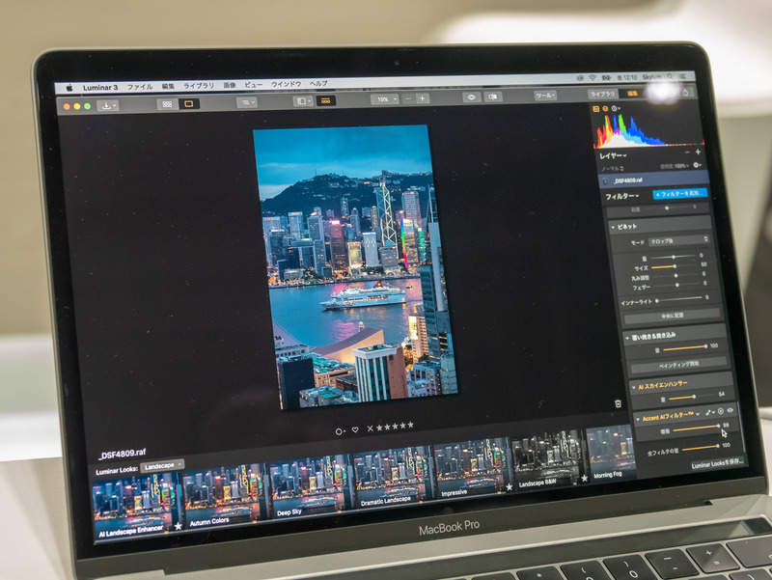Mark photo as favorite with heart icon
Screen dimensions: 772x580
tap(355, 429)
